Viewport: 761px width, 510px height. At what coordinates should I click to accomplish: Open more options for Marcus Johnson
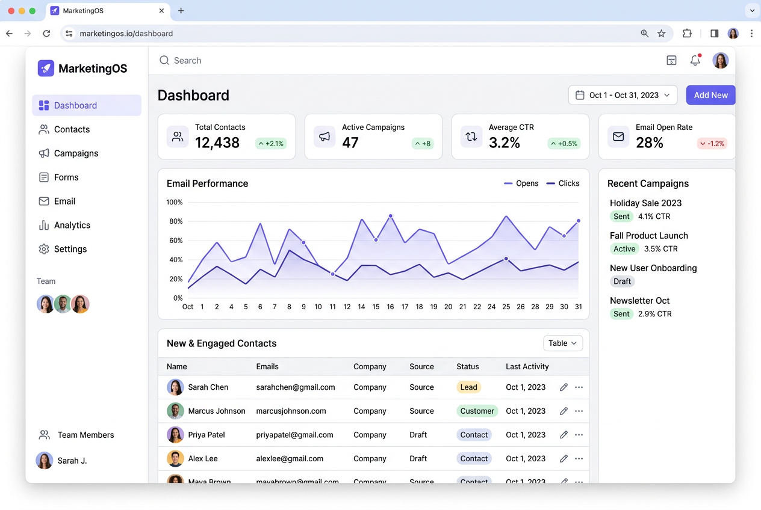[x=579, y=411]
